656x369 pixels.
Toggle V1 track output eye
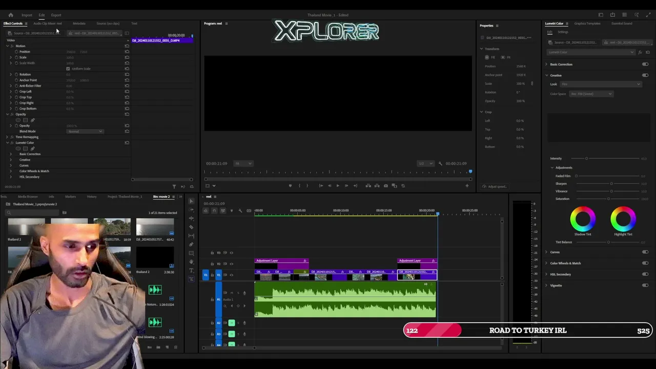(231, 275)
